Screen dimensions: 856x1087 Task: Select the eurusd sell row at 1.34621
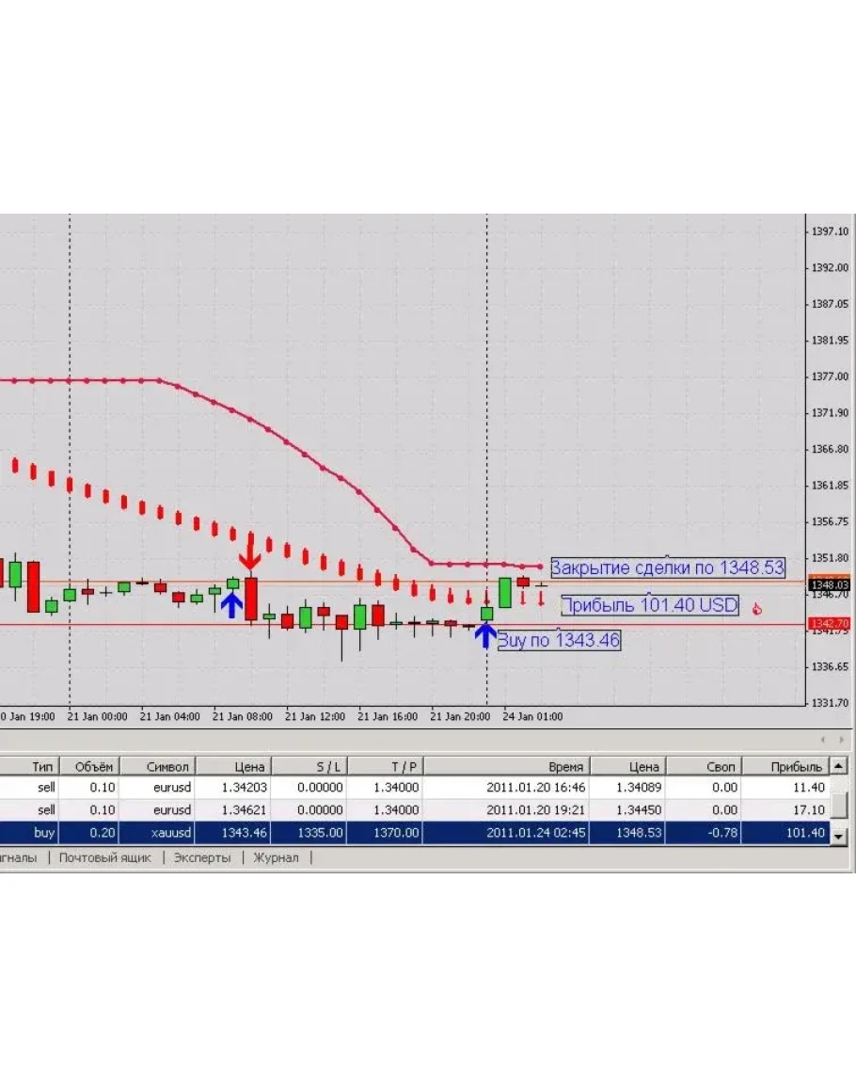point(414,810)
